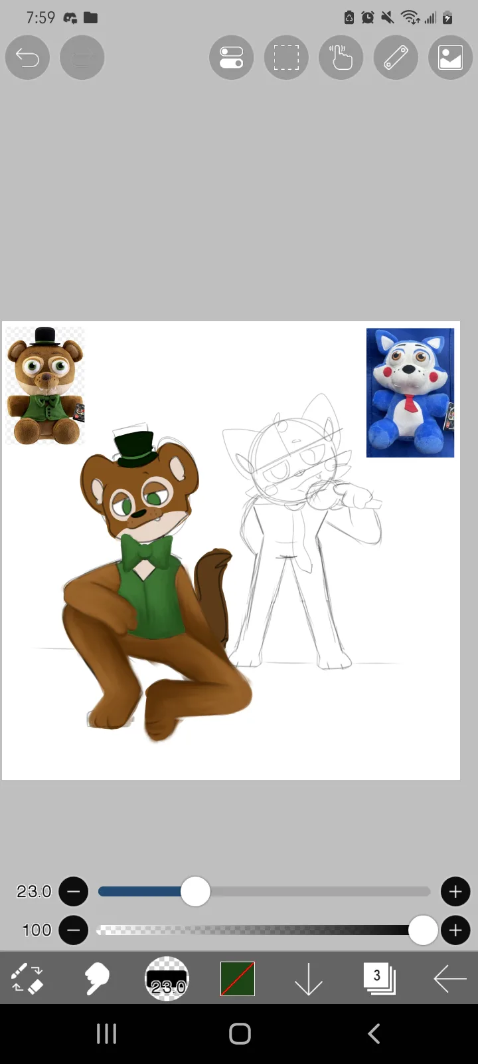
Task: Tap the greyed-out Redo button
Action: pos(82,58)
